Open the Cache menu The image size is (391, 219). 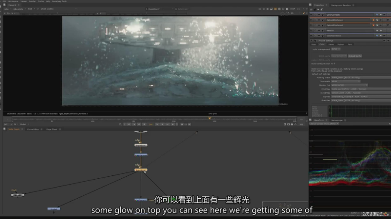point(41,1)
